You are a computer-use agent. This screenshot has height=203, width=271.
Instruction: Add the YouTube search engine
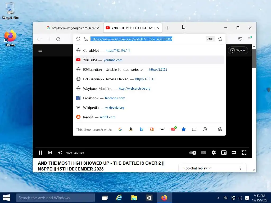point(173,129)
